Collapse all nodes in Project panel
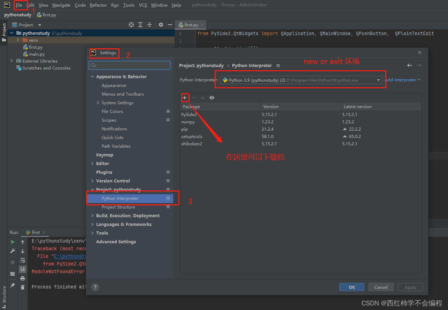The height and width of the screenshot is (310, 448). tap(149, 25)
